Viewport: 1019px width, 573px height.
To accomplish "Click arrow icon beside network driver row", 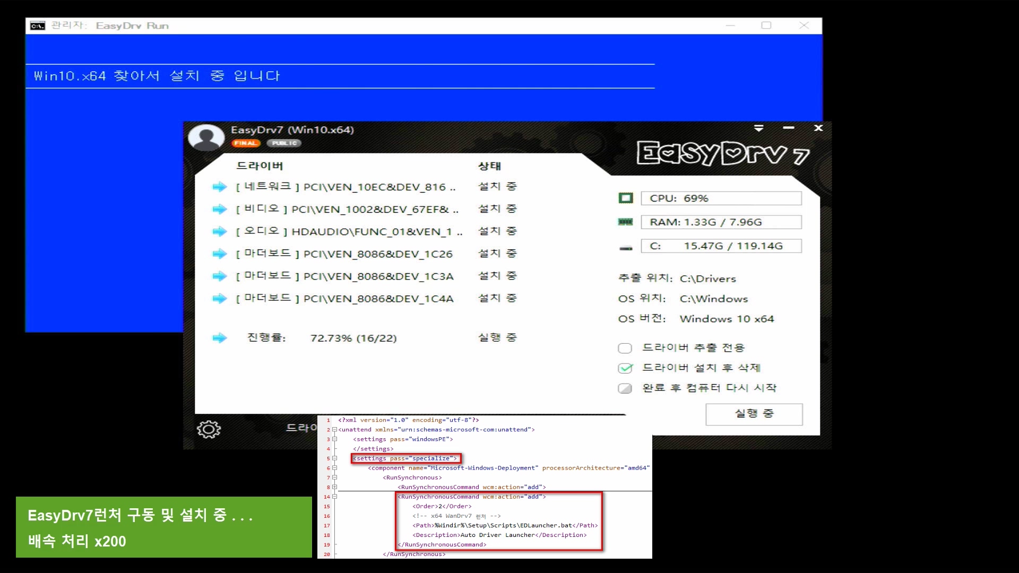I will click(219, 187).
